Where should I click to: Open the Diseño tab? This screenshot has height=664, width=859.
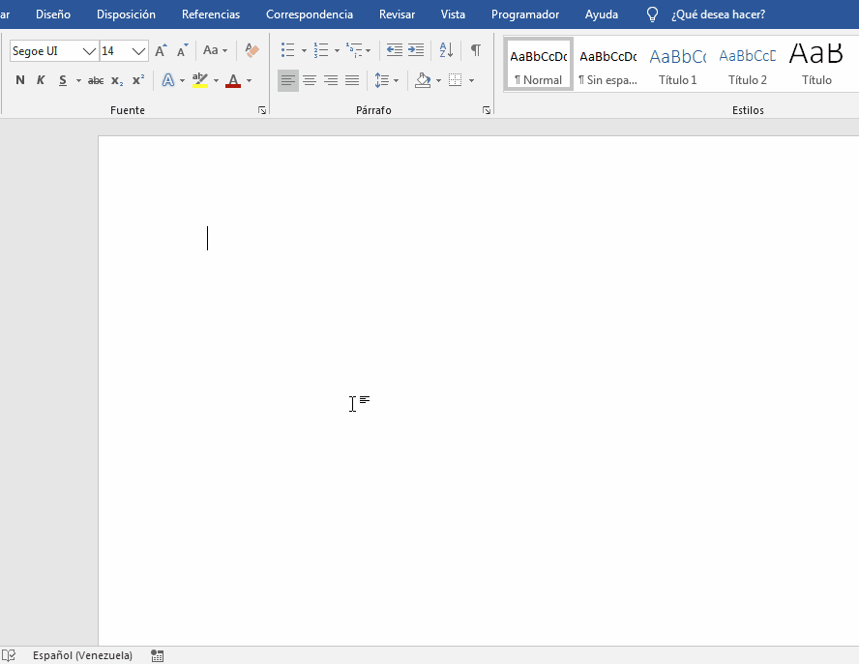[53, 14]
